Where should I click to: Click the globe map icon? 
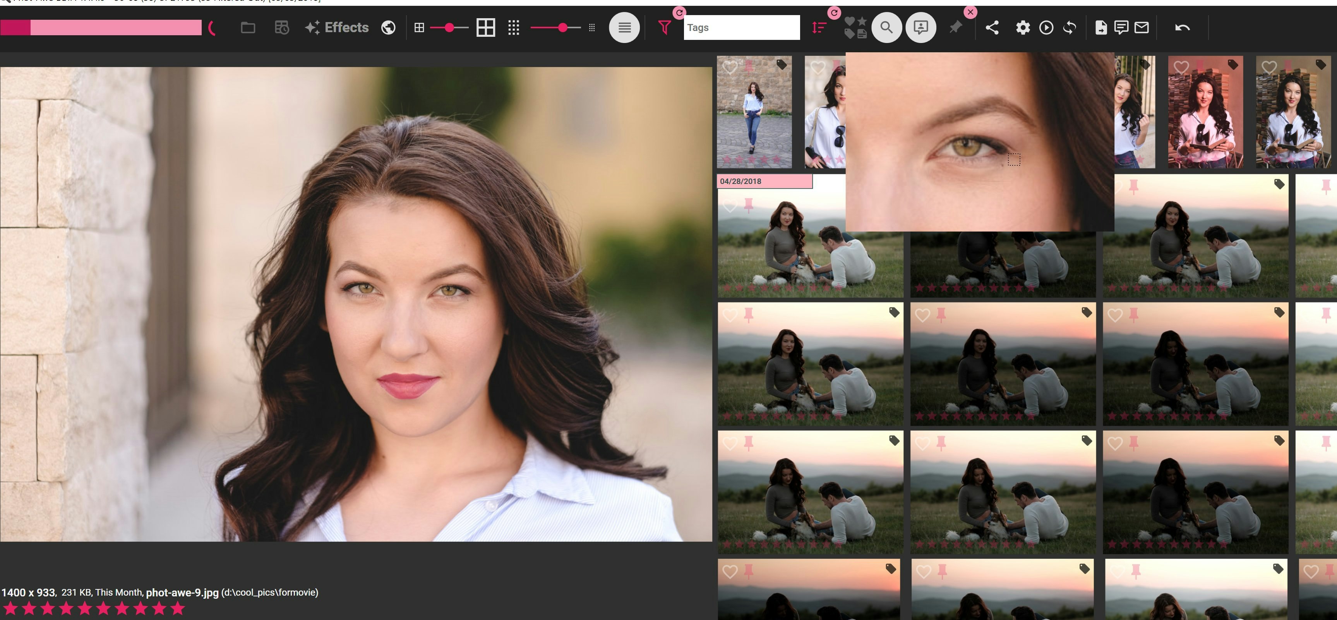coord(388,27)
